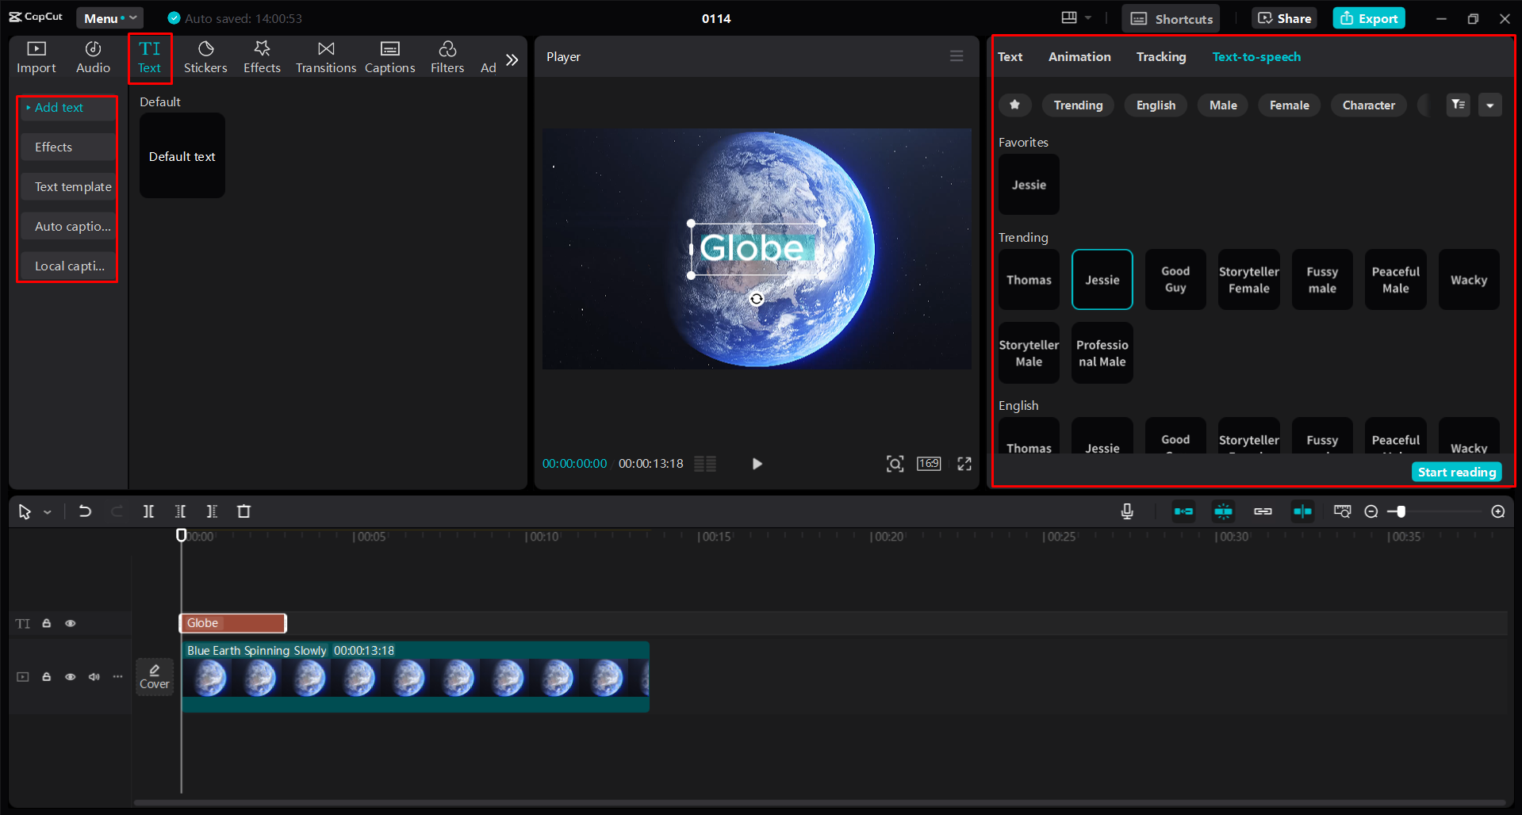Click the voiceover microphone icon above the timeline
The image size is (1522, 815).
1126,511
